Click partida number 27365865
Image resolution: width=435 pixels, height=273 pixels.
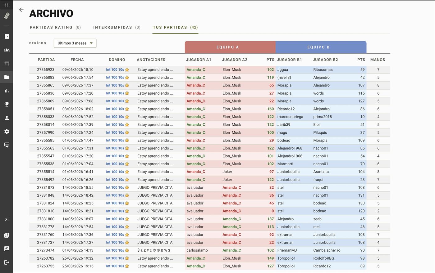coord(46,85)
